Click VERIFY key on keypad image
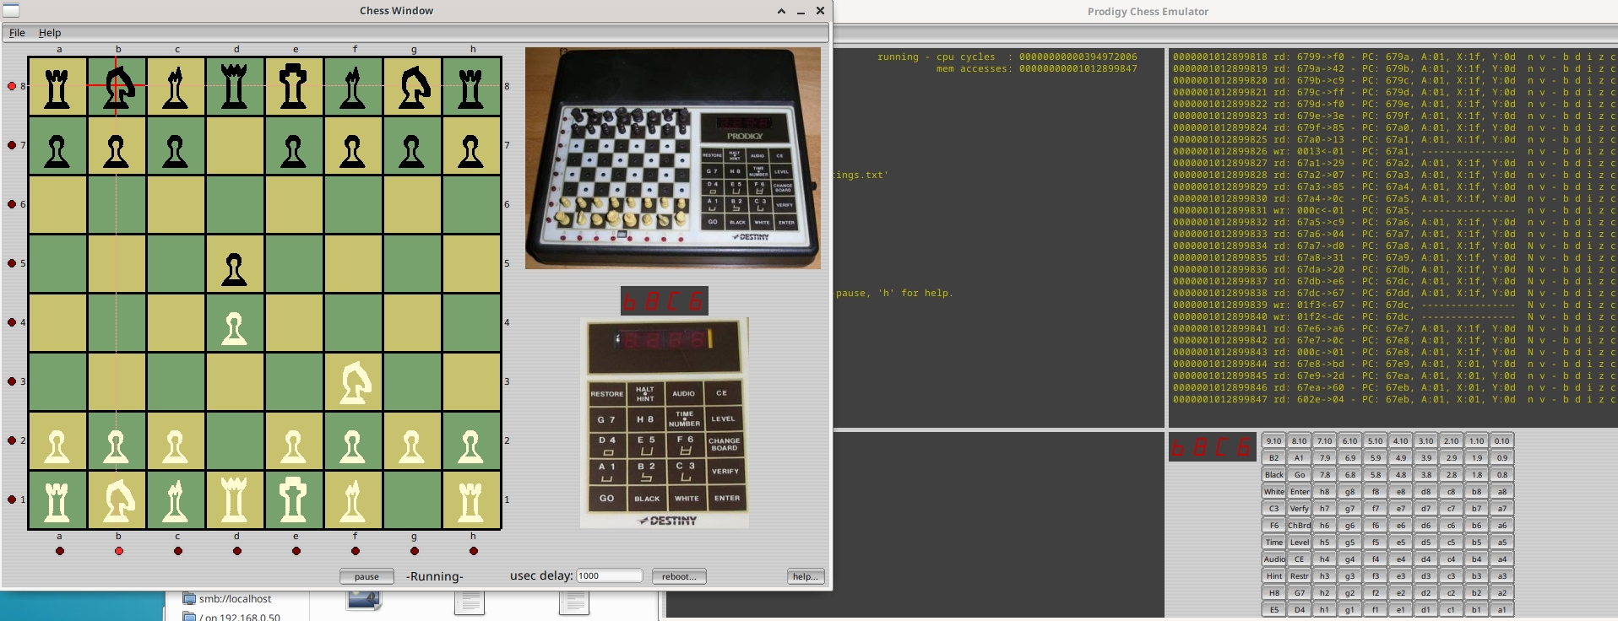The height and width of the screenshot is (621, 1618). (725, 471)
